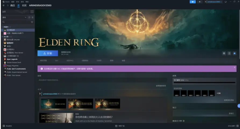
Task: Click the back navigation arrow
Action: pos(4,5)
